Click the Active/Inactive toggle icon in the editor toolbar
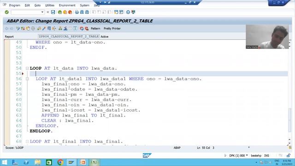Viewport: 295px width, 166px height. [23, 29]
